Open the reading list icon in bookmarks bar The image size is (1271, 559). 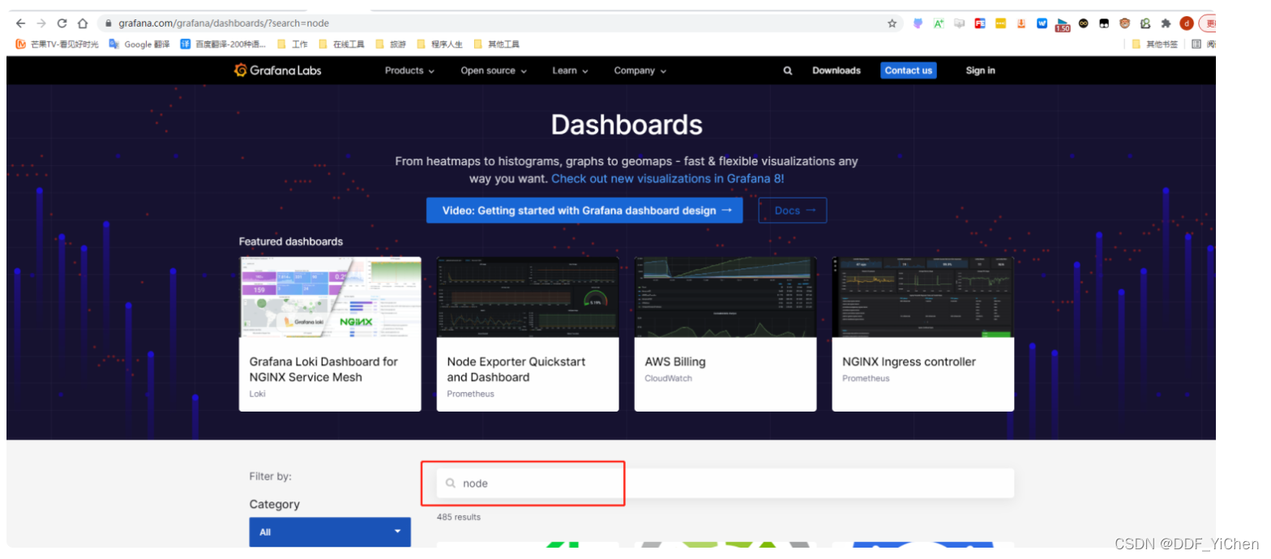click(x=1196, y=44)
